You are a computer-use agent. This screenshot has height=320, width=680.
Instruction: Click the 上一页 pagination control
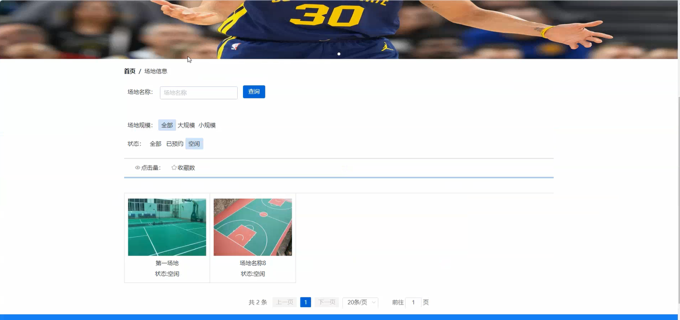tap(284, 302)
